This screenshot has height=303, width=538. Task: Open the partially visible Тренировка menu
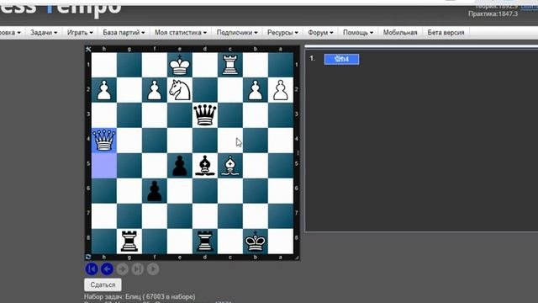10,33
